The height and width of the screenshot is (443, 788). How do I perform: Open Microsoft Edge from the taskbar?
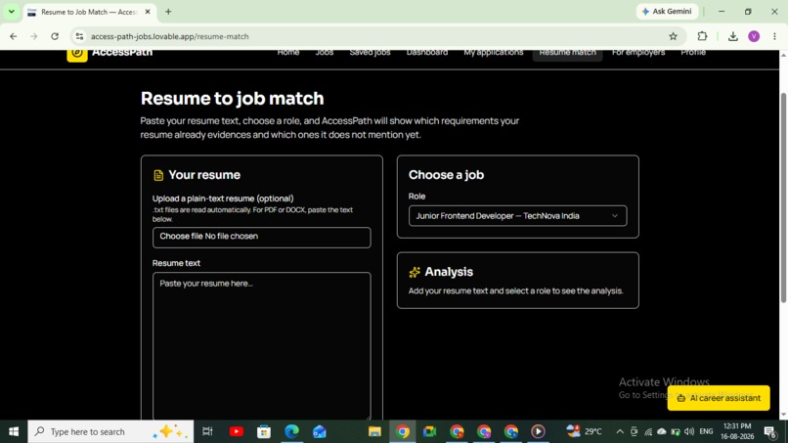(291, 431)
